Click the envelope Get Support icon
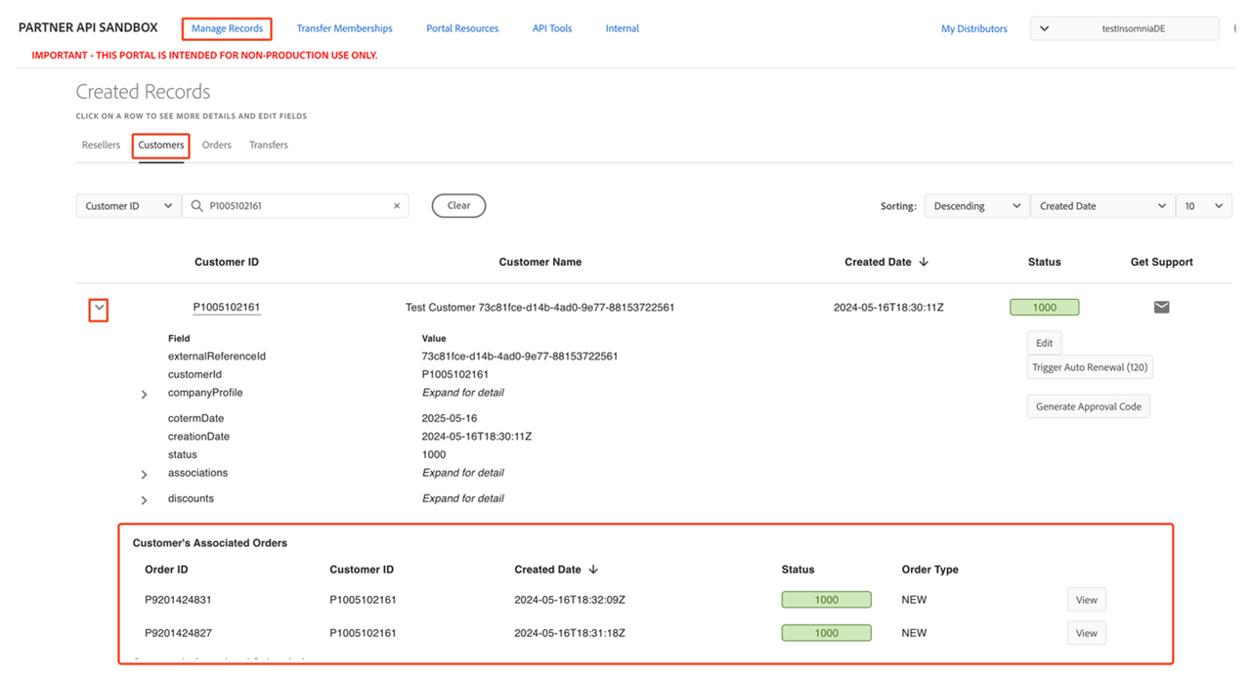Screen dimensions: 1251x679 point(1161,308)
